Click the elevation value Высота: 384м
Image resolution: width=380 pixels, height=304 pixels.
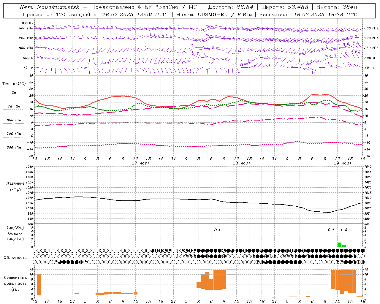point(337,7)
